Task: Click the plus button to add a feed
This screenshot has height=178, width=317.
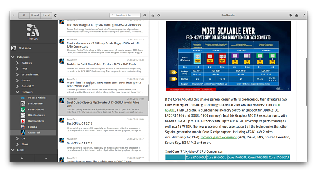Action: [x=21, y=158]
